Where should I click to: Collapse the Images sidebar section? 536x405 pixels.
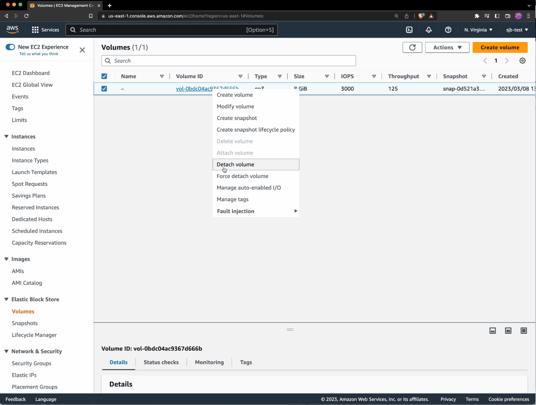click(6, 259)
